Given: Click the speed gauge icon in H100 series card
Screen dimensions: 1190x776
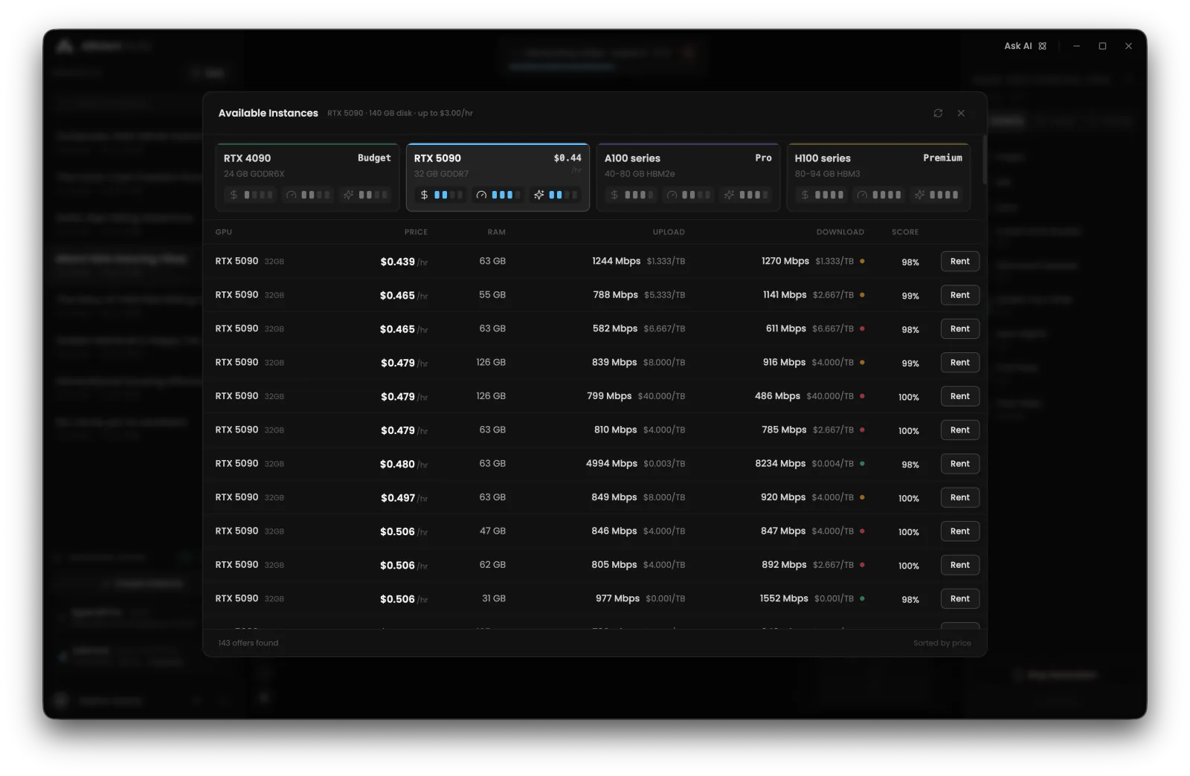Looking at the screenshot, I should point(862,195).
